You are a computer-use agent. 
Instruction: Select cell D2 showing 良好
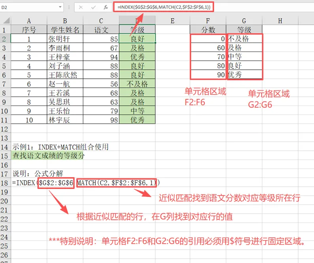pyautogui.click(x=137, y=39)
